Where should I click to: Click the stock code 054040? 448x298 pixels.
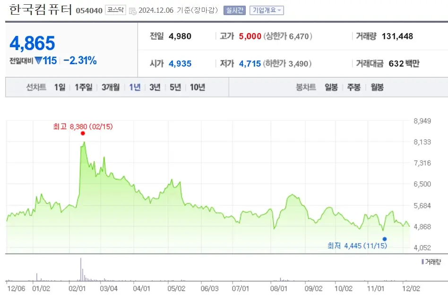pyautogui.click(x=89, y=10)
